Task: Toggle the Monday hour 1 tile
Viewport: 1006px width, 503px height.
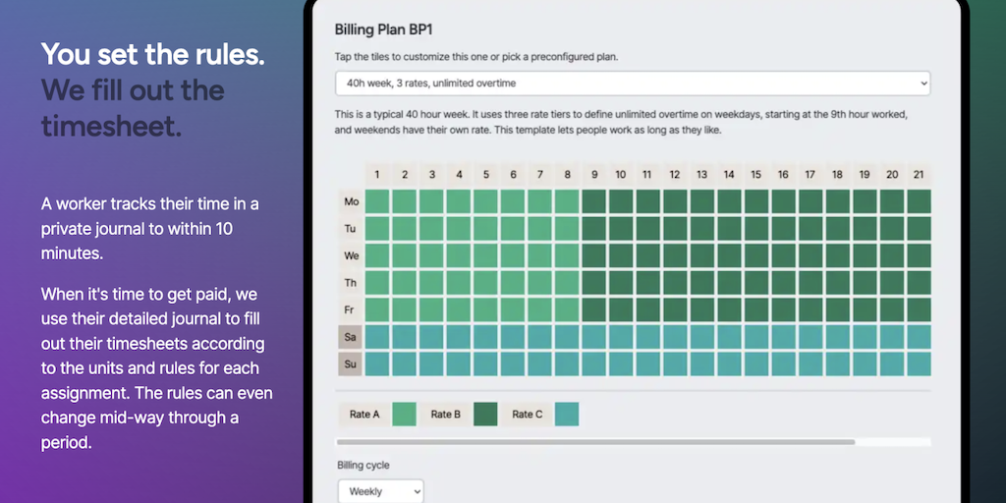Action: (x=377, y=201)
